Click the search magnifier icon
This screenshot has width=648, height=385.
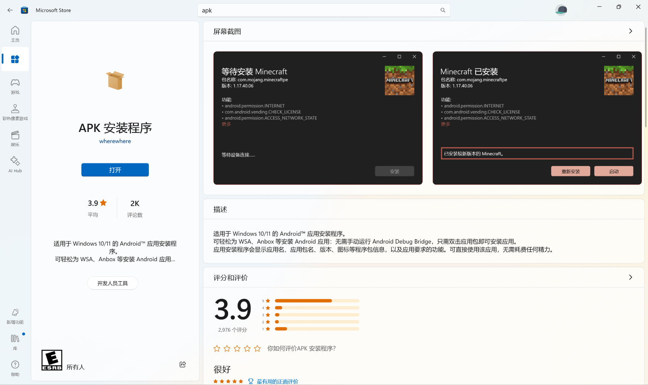(443, 10)
